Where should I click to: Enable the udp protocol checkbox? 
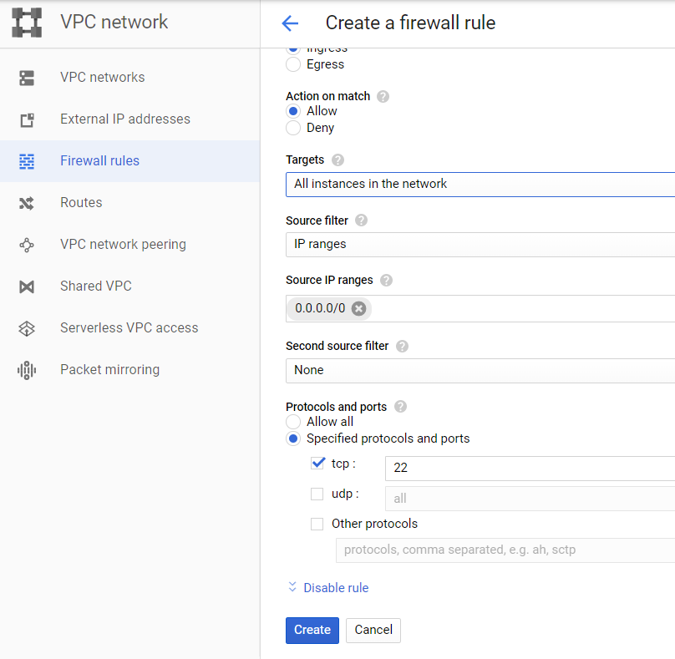point(317,494)
